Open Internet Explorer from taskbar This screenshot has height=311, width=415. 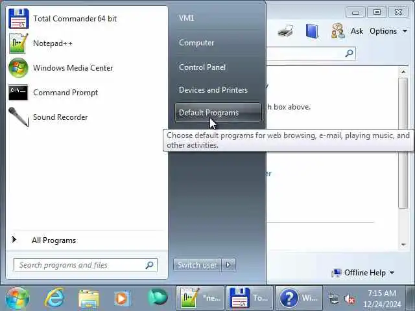tap(54, 299)
